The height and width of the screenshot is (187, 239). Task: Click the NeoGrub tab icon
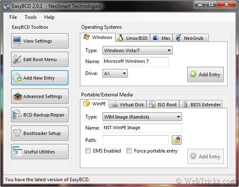tap(178, 38)
